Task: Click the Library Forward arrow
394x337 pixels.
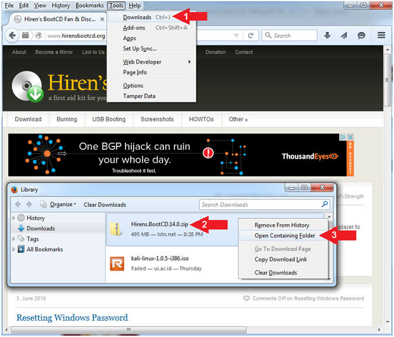Action: pos(29,204)
